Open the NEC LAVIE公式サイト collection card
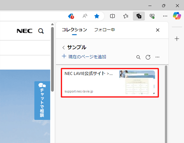 tap(110, 83)
